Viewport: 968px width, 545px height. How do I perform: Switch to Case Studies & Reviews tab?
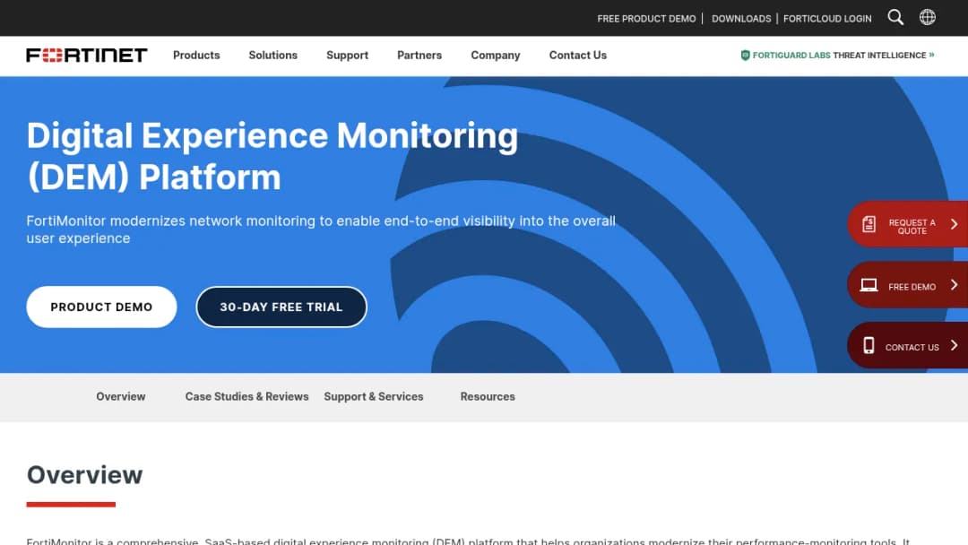click(247, 396)
